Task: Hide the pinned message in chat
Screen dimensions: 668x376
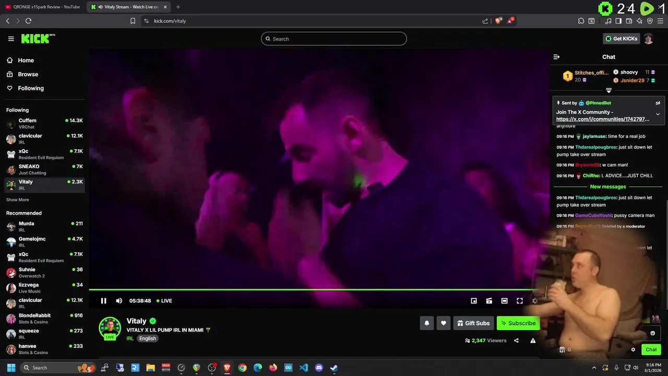Action: 658,103
